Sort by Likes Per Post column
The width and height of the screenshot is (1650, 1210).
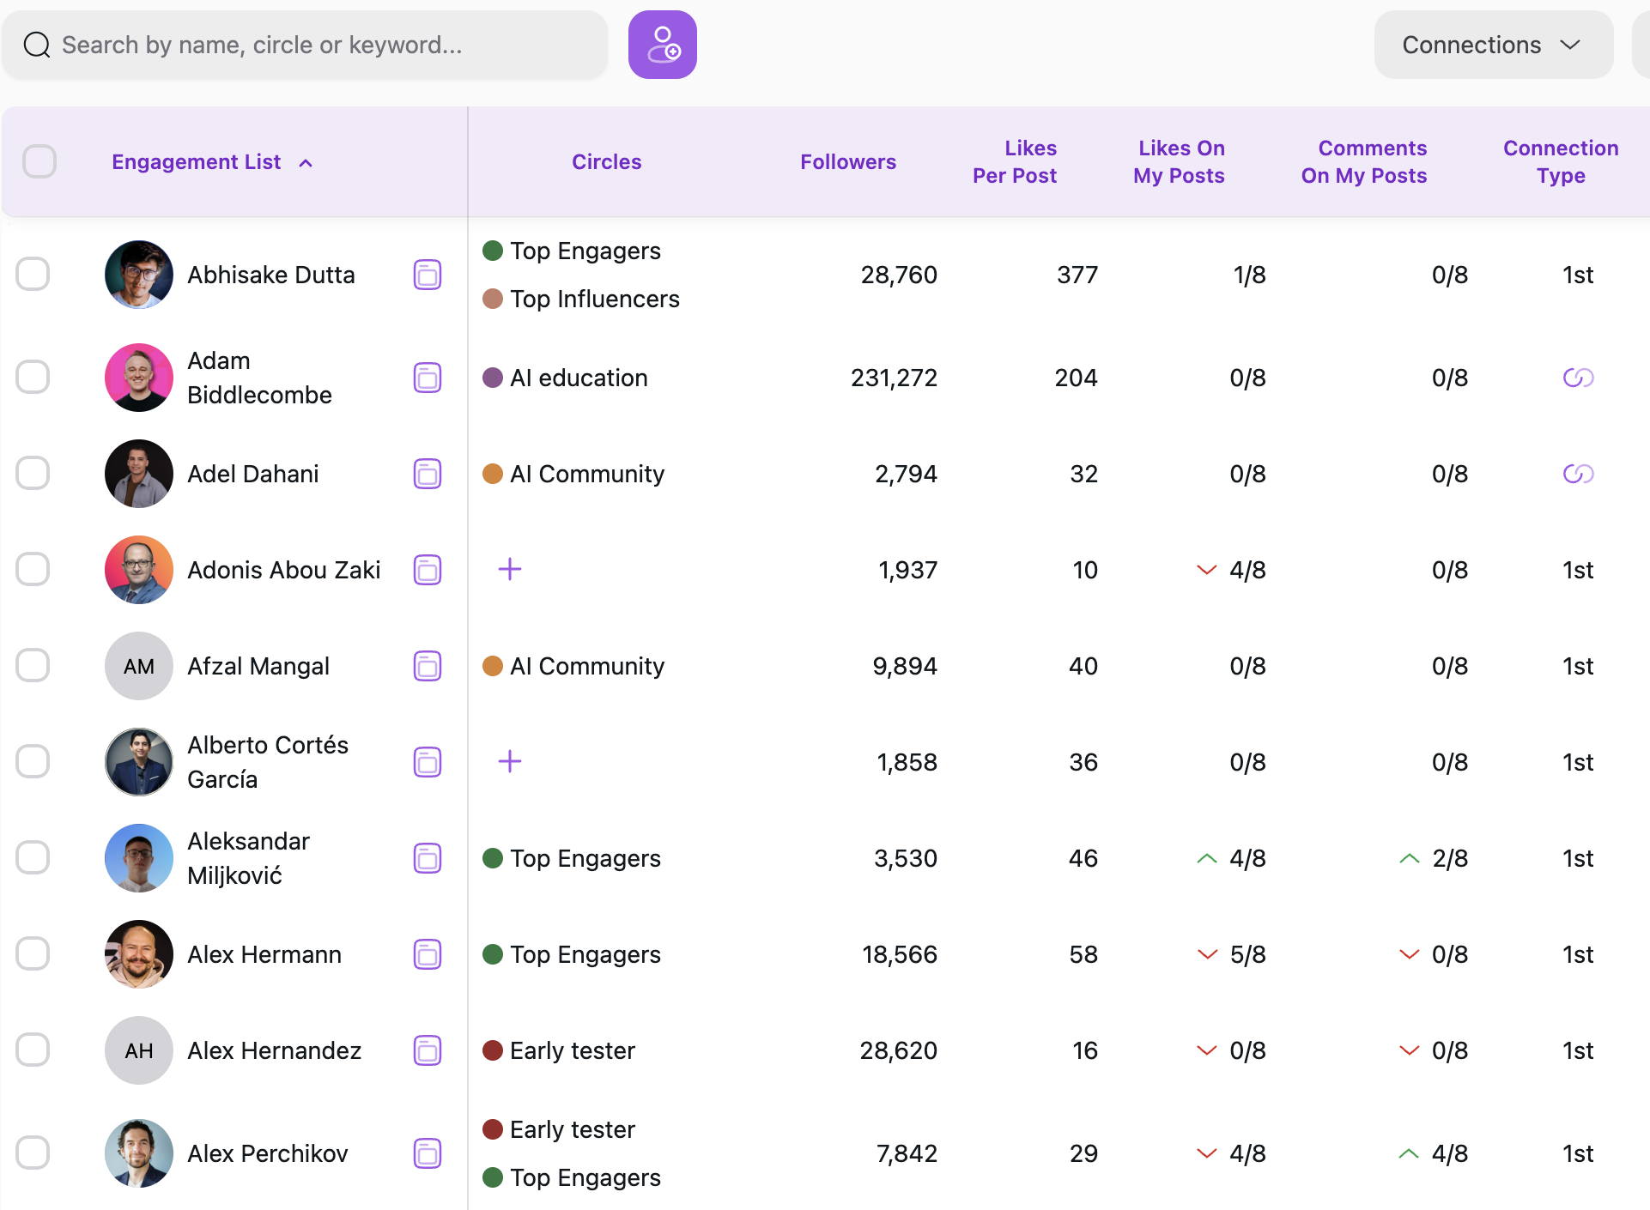[1014, 161]
